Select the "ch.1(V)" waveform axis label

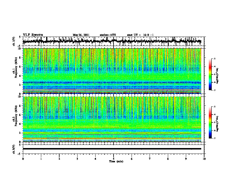click(14, 41)
